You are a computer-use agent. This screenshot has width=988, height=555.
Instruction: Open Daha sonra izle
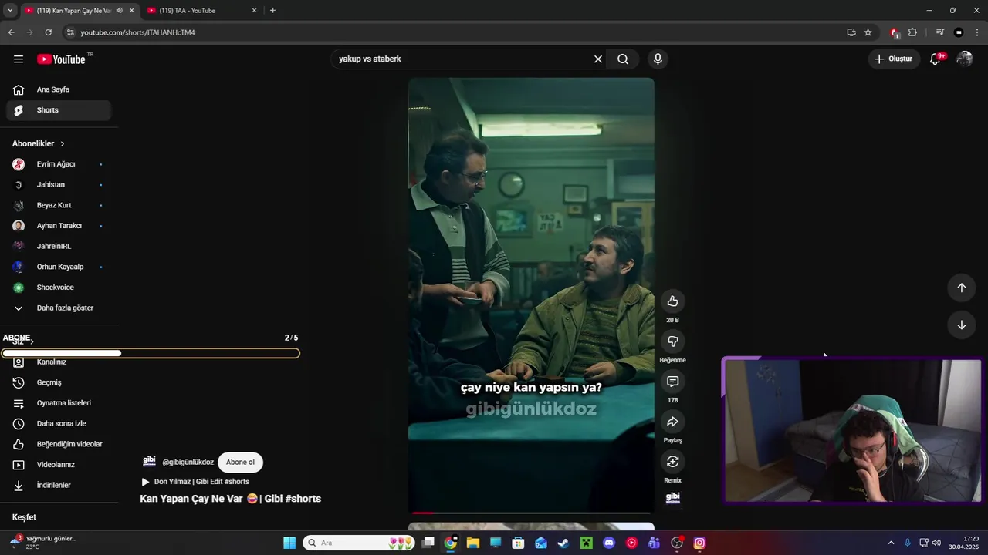pos(59,424)
